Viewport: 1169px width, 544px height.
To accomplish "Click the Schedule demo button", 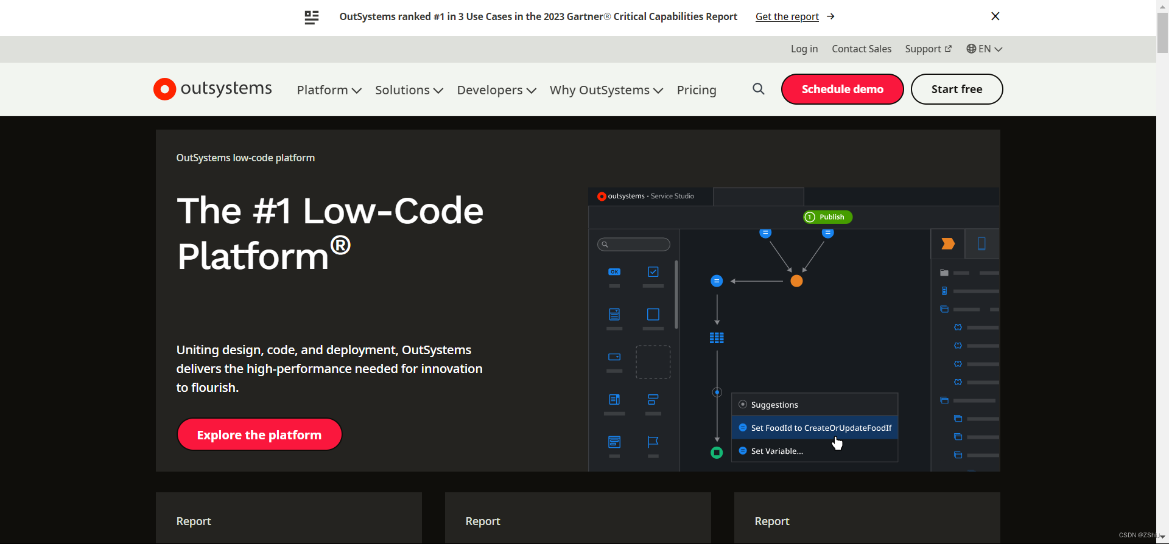I will tap(842, 89).
